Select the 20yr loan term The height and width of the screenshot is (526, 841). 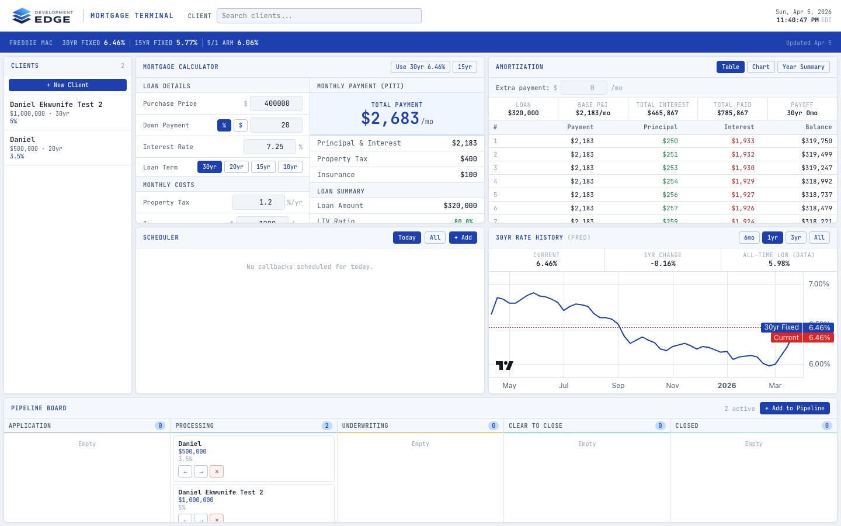(236, 167)
